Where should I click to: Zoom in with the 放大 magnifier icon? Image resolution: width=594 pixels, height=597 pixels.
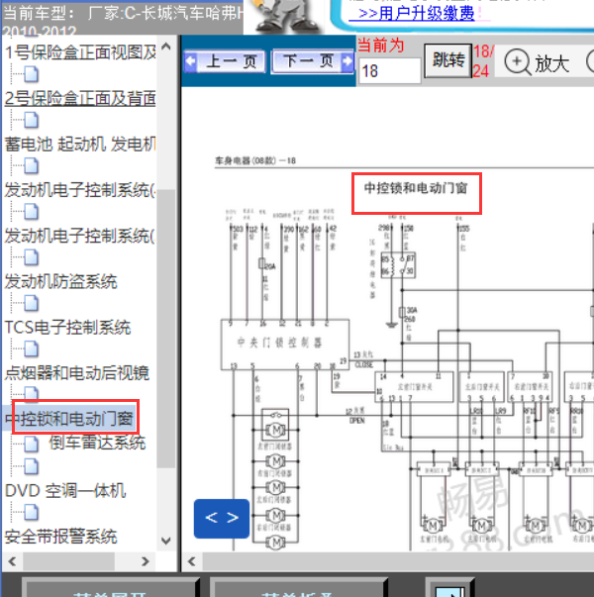click(517, 62)
